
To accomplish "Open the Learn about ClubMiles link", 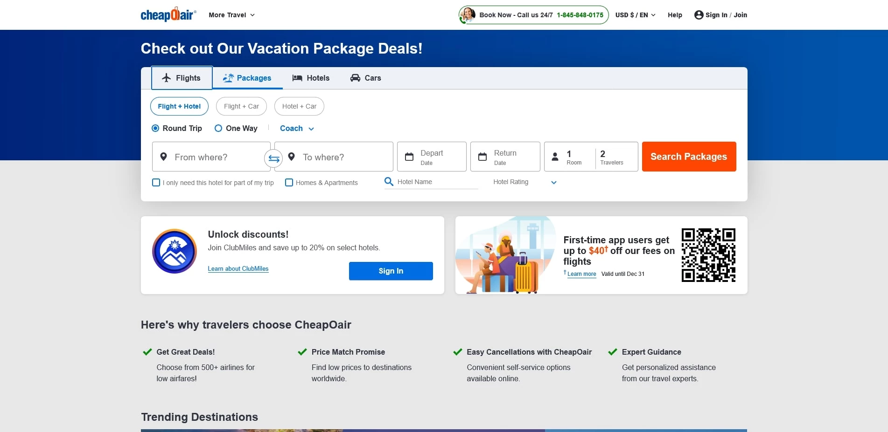I will [238, 269].
